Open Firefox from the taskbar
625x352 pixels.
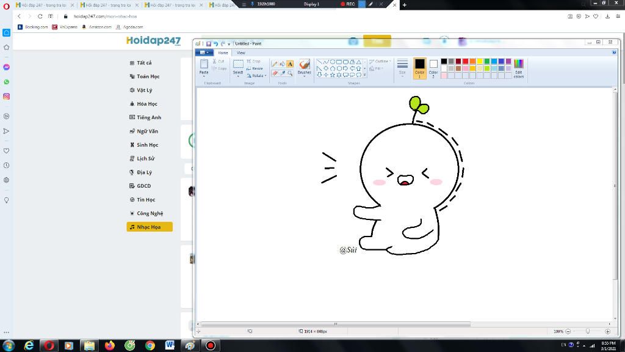tap(110, 345)
